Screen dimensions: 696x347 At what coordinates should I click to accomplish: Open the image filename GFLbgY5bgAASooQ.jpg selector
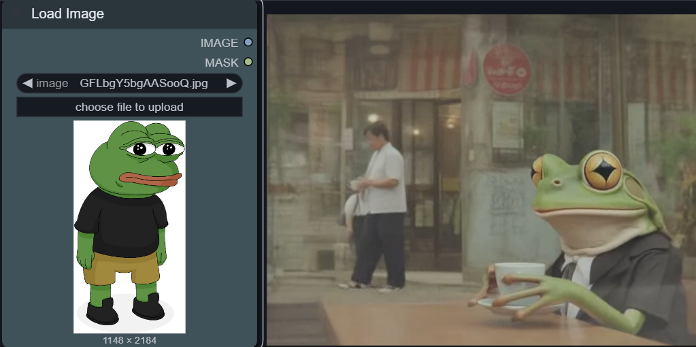tap(129, 84)
